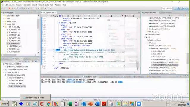Select HCIPDB01.json in the project tree
This screenshot has height=107, width=190.
(x=16, y=46)
